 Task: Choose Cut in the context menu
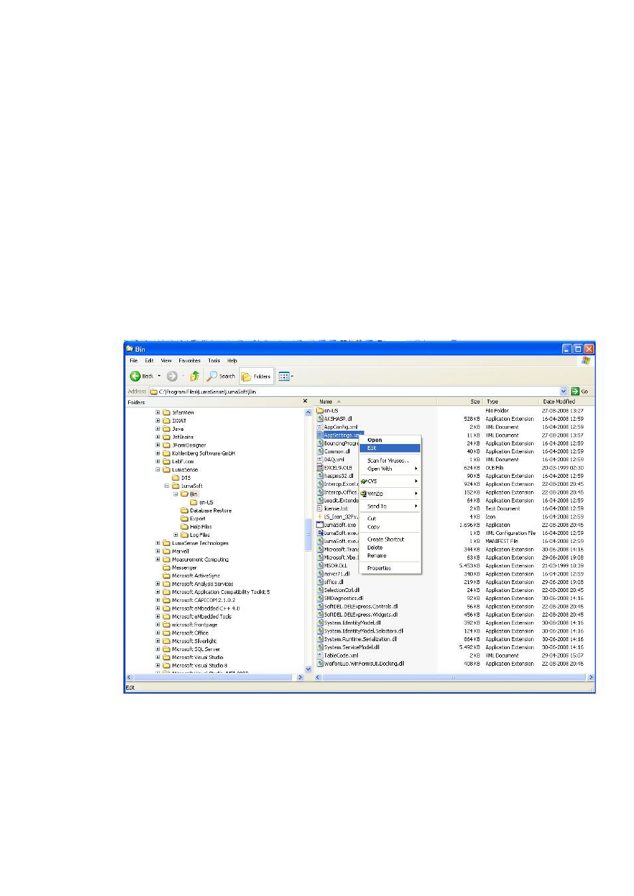pos(390,519)
